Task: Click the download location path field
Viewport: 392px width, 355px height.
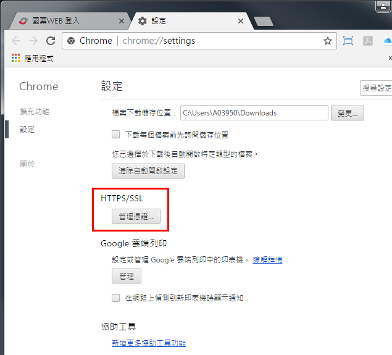Action: 254,113
